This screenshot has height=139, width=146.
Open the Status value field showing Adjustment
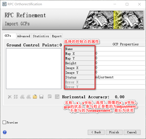click(120, 77)
